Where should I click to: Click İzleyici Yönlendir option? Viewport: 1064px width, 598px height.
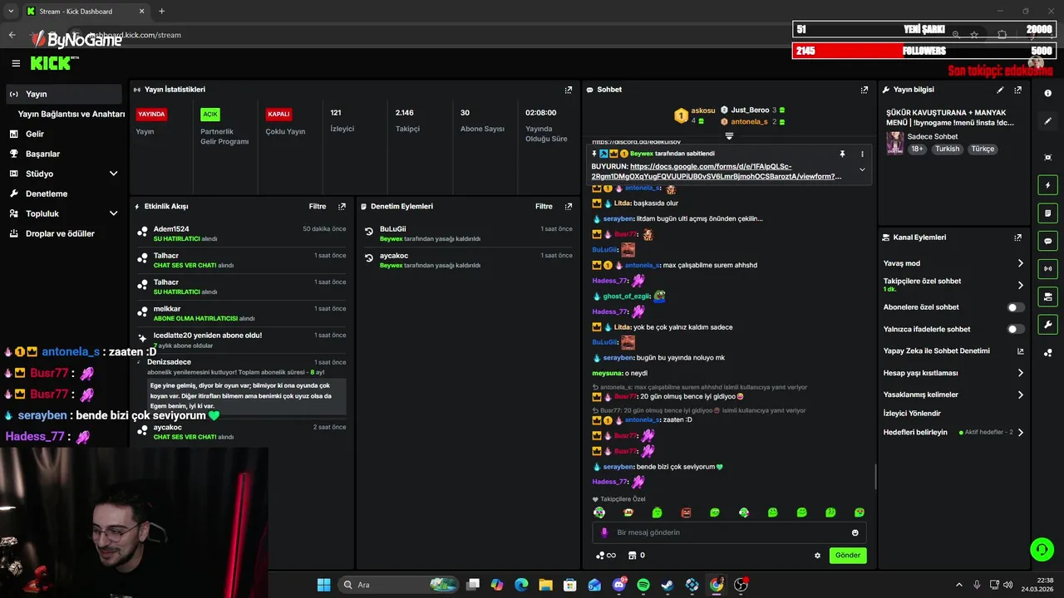[912, 413]
